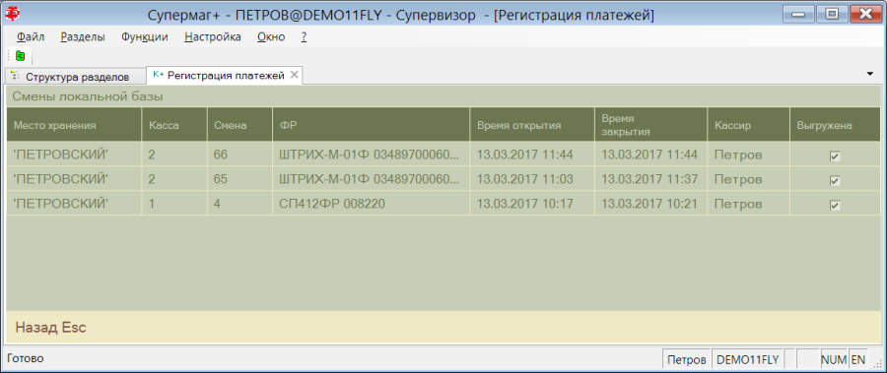Click closing time 13.03.2017 10:21

(x=651, y=204)
